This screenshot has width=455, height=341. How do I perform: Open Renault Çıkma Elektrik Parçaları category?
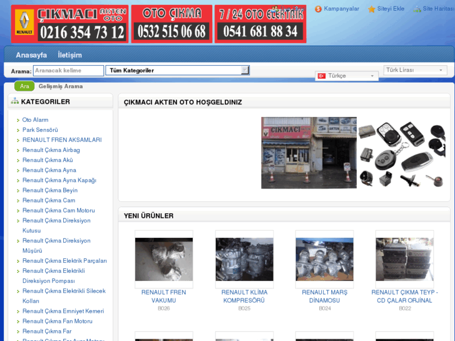pos(64,261)
